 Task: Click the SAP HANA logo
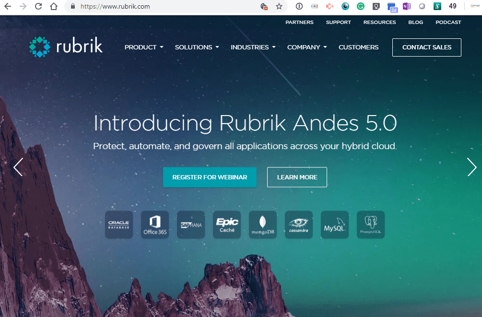190,224
